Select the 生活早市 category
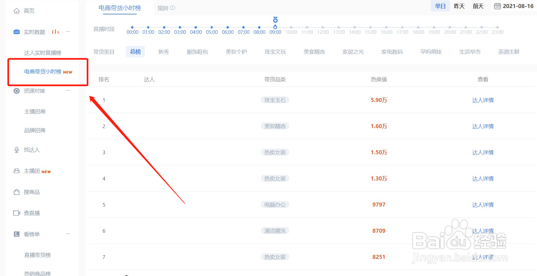Viewport: 537px width, 276px height. [470, 52]
